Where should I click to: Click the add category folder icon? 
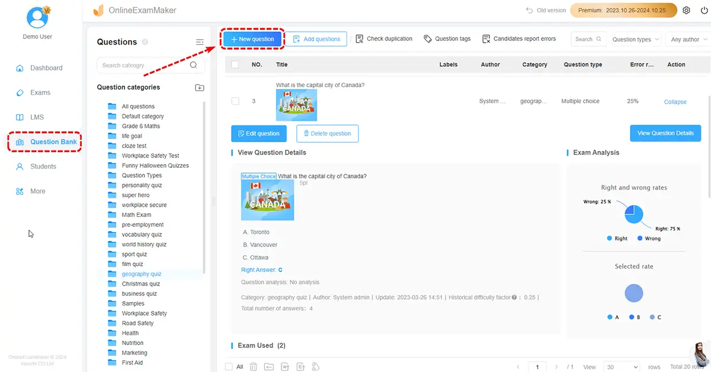[200, 88]
